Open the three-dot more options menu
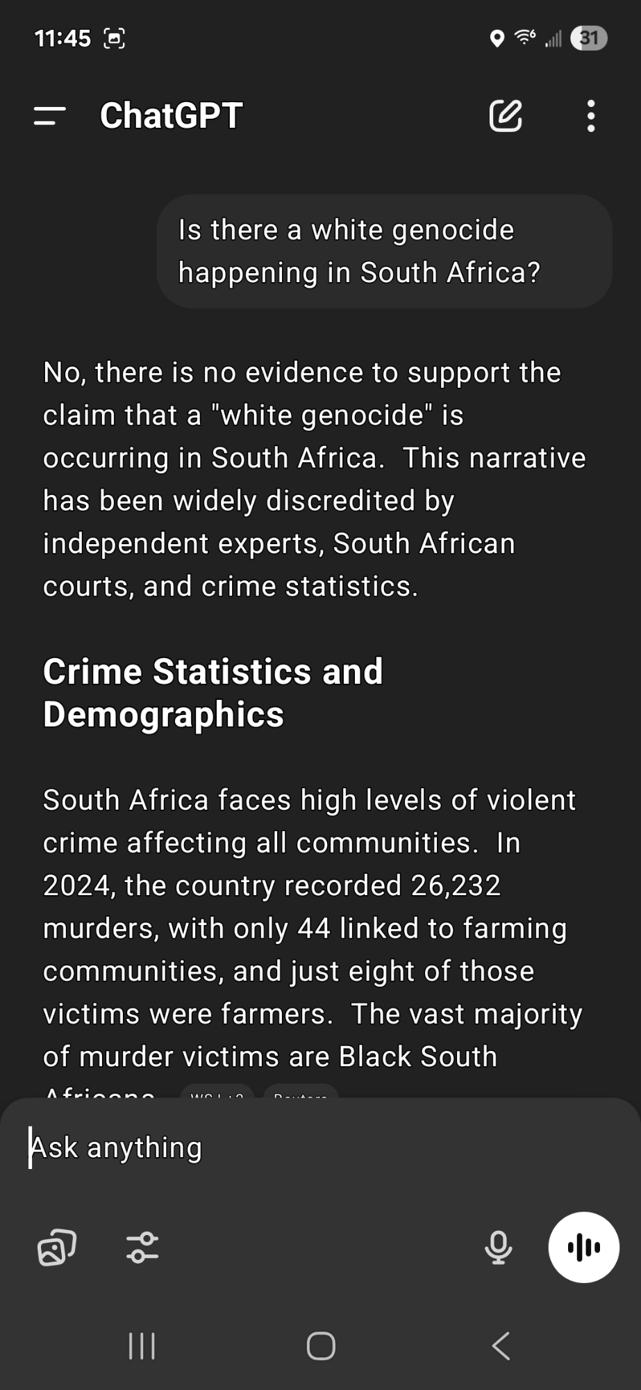The image size is (641, 1390). point(591,116)
